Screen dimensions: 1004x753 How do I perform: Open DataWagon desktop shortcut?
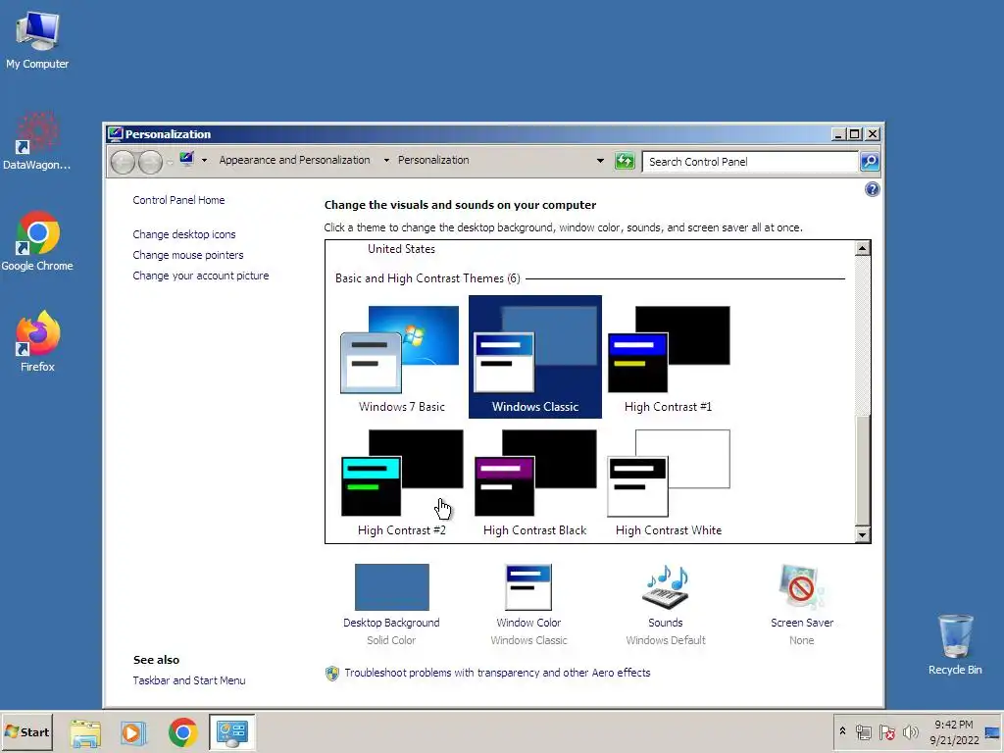coord(37,141)
